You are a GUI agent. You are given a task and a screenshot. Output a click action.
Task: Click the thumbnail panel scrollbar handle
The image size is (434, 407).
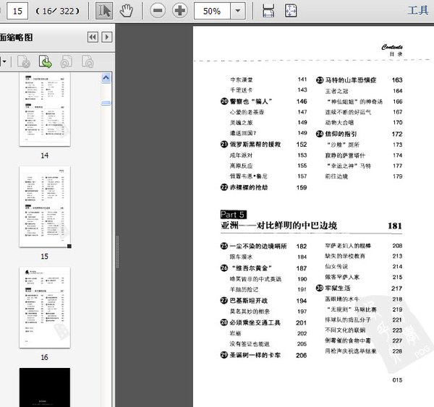106,103
